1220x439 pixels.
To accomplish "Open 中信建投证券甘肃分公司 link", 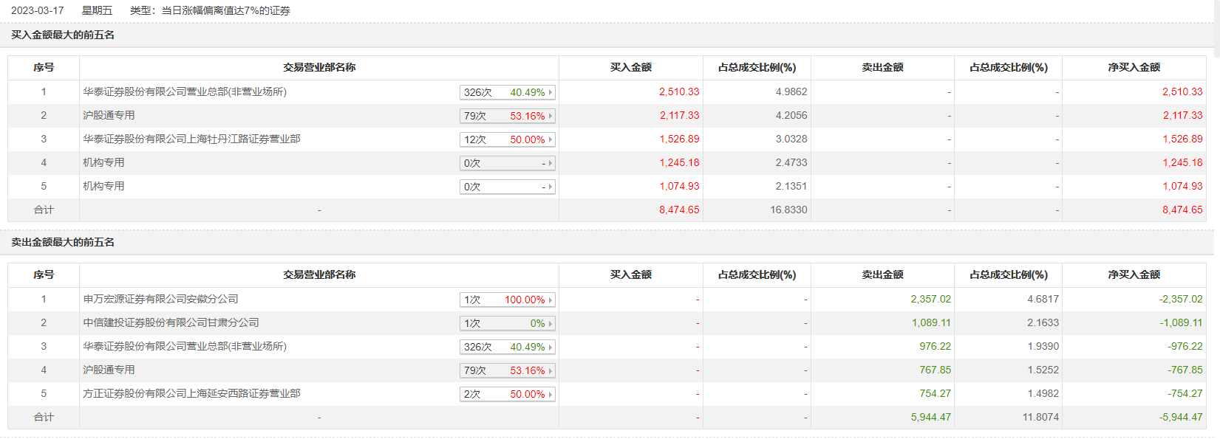I will coord(171,323).
